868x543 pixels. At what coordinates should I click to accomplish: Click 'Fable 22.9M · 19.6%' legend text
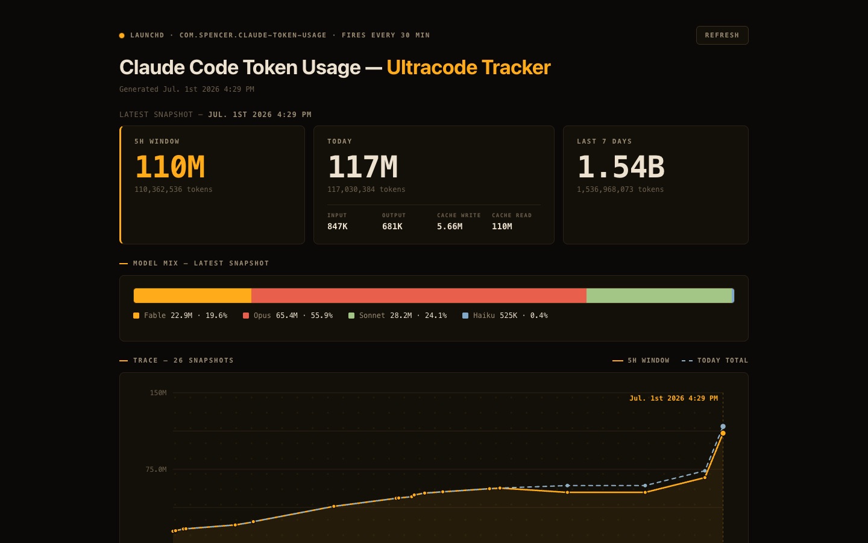pyautogui.click(x=186, y=316)
